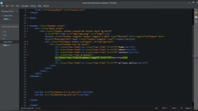Collapse the nav block at line 16
This screenshot has height=111, width=198.
click(x=28, y=31)
